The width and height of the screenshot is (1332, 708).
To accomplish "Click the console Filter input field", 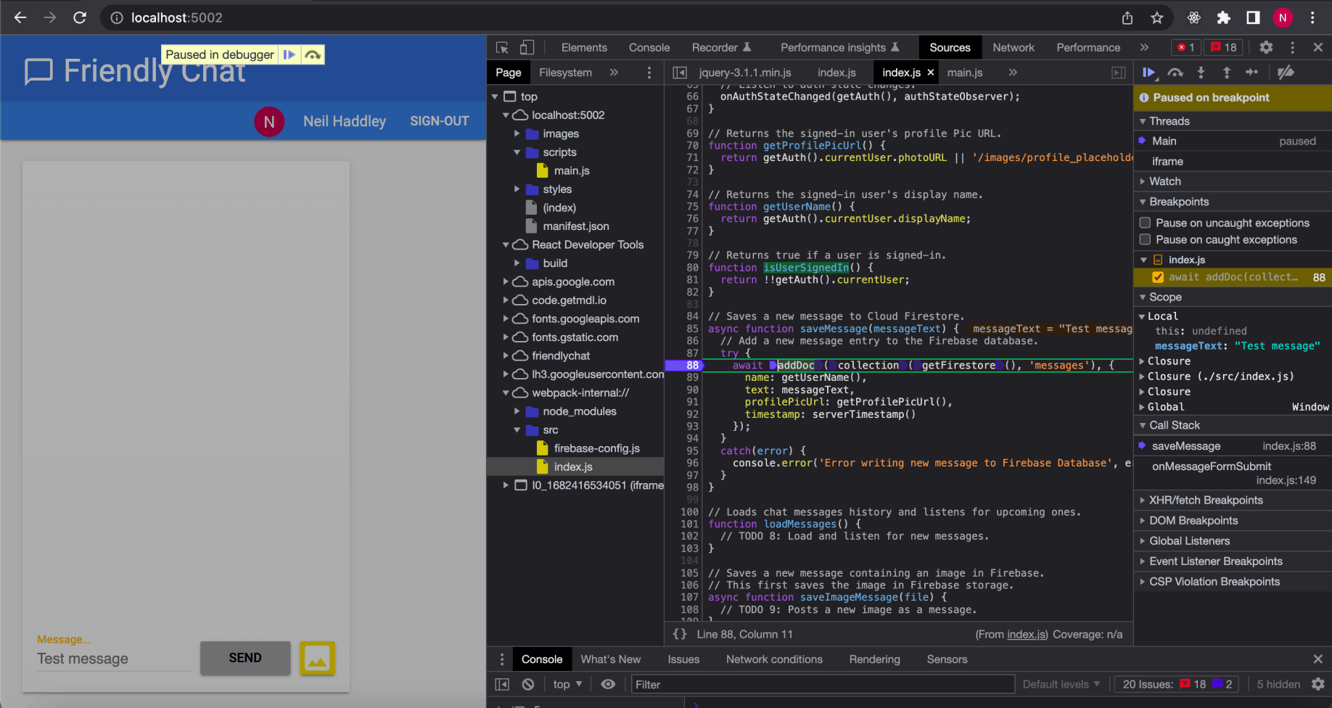I will point(821,684).
